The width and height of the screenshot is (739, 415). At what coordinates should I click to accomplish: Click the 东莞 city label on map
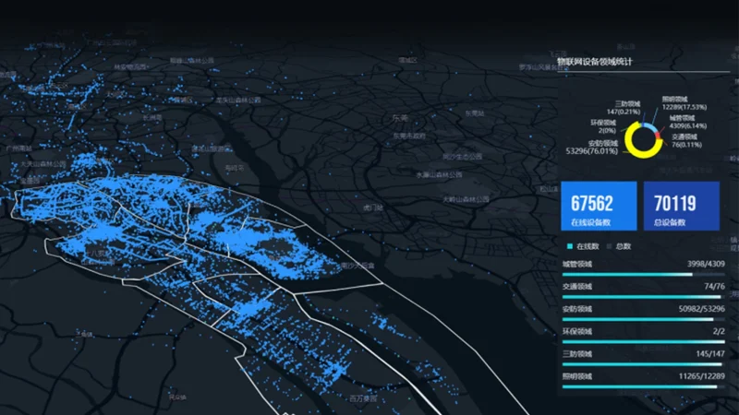coord(400,119)
